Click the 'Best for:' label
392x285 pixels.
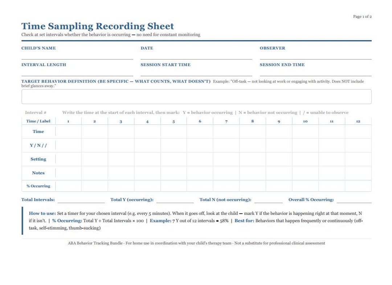click(244, 221)
